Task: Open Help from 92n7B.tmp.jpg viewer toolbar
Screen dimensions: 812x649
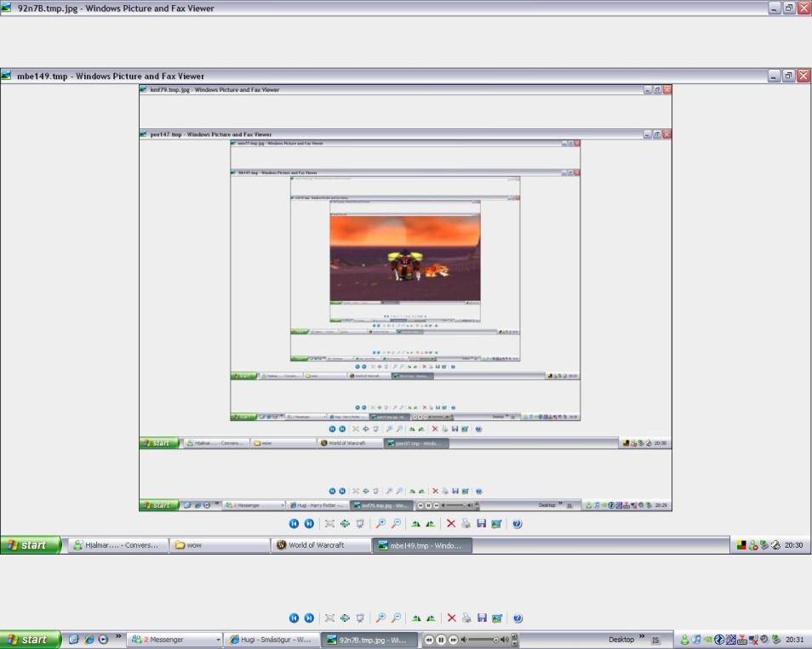Action: [518, 618]
